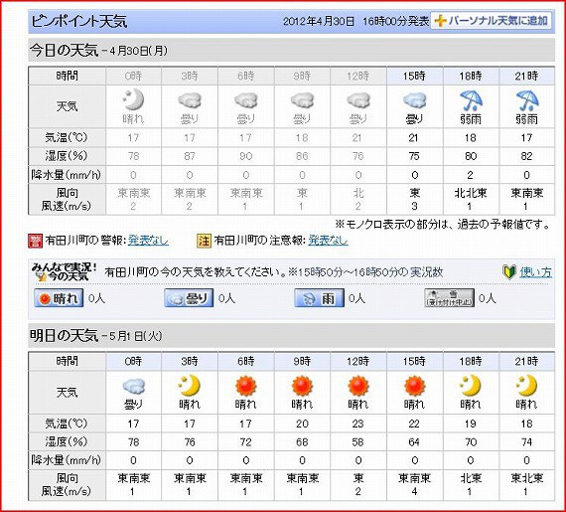The width and height of the screenshot is (566, 512).
Task: Report current weather as 雨
Action: [x=319, y=298]
